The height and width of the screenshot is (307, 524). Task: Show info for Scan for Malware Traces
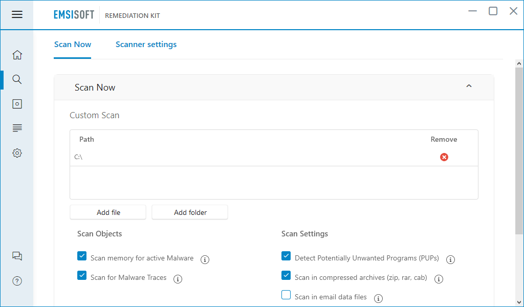178,279
